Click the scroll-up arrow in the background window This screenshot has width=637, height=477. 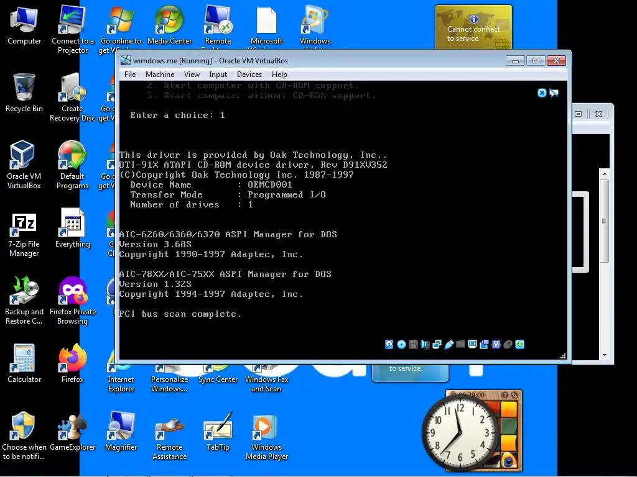(x=605, y=174)
